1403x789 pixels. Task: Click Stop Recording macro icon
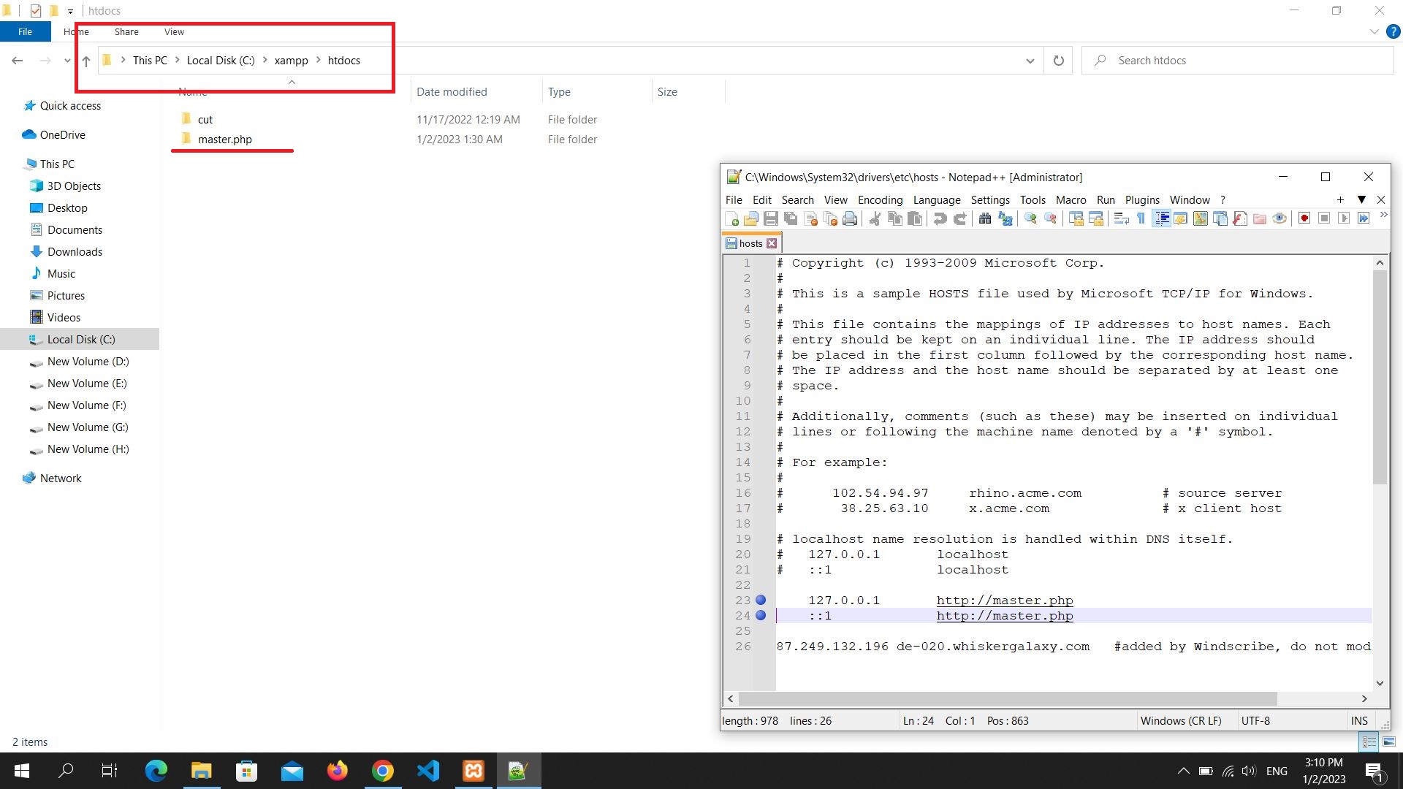[x=1324, y=218]
